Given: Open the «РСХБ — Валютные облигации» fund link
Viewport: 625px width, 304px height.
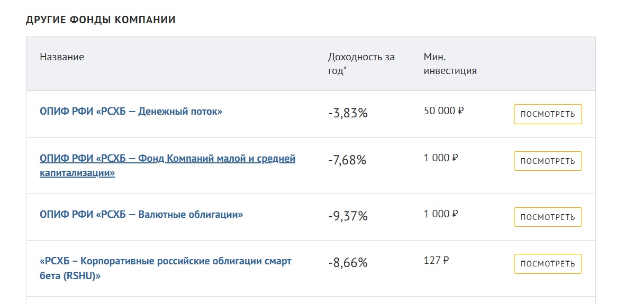Looking at the screenshot, I should [141, 215].
